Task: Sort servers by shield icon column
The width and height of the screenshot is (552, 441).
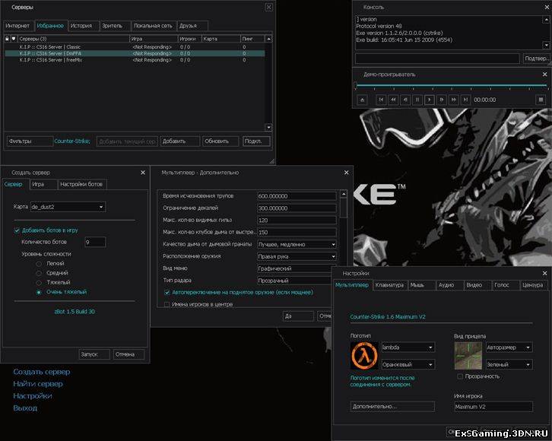Action: click(14, 39)
